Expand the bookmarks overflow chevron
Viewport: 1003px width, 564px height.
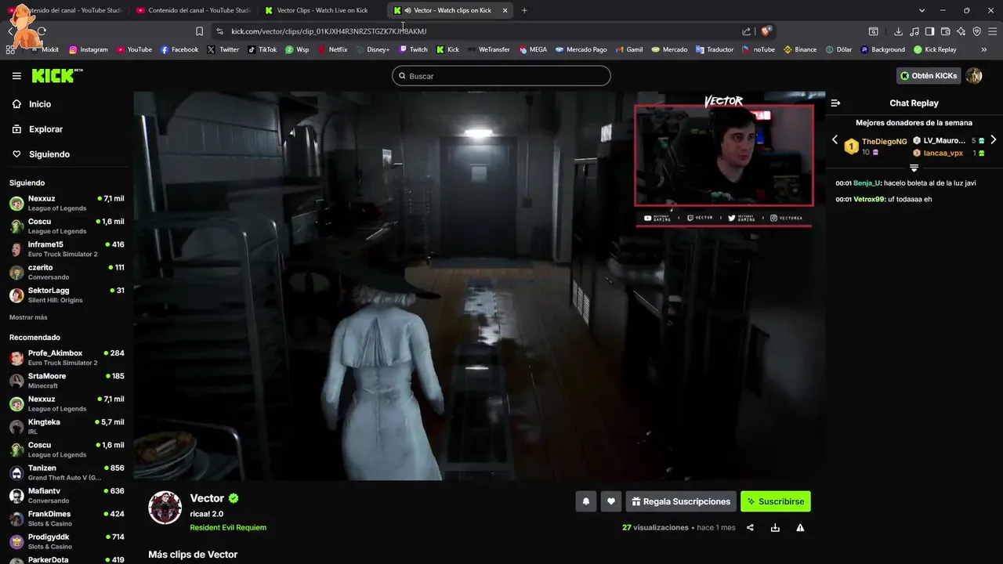983,49
